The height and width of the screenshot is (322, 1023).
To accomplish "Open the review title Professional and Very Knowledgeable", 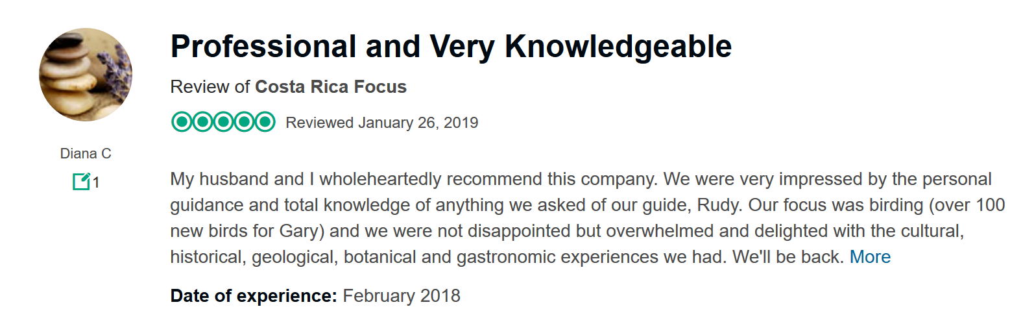I will (451, 47).
